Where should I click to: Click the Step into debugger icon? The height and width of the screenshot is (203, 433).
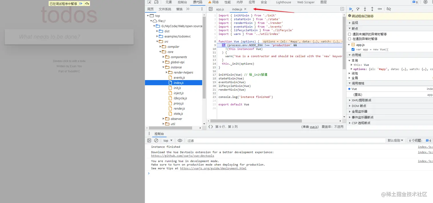point(365,9)
